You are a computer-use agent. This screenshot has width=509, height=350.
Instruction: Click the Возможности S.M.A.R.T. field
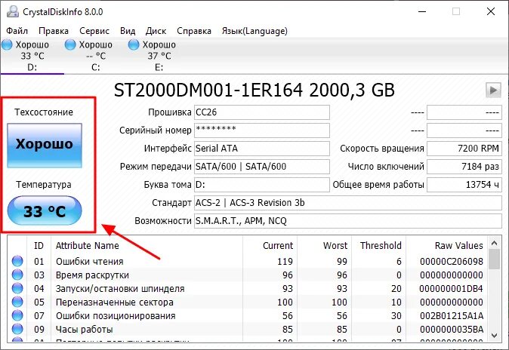[x=348, y=221]
